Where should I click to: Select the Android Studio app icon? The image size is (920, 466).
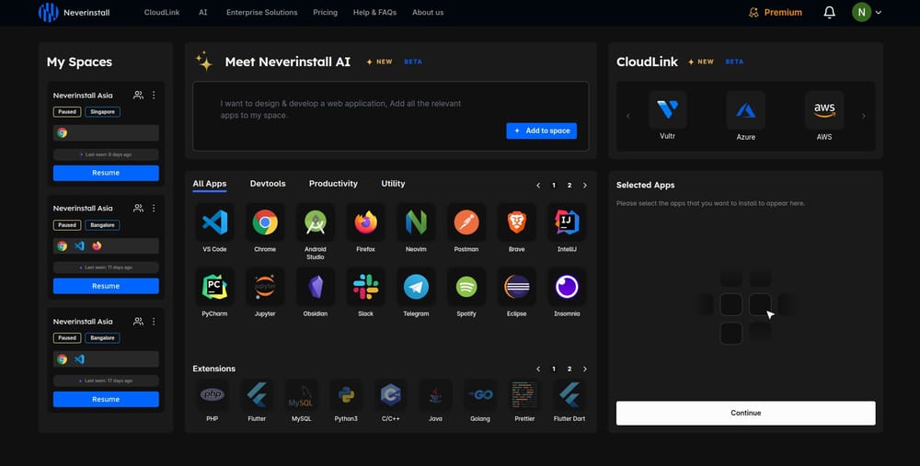point(315,222)
